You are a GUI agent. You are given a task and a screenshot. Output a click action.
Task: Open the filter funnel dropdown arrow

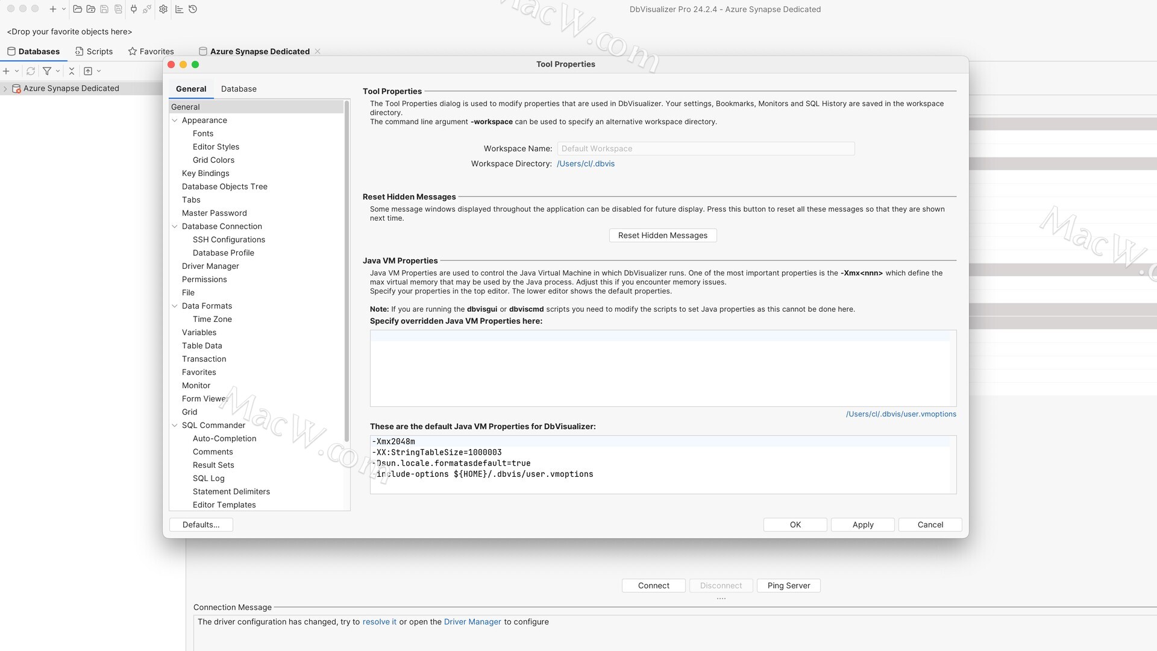(x=58, y=71)
